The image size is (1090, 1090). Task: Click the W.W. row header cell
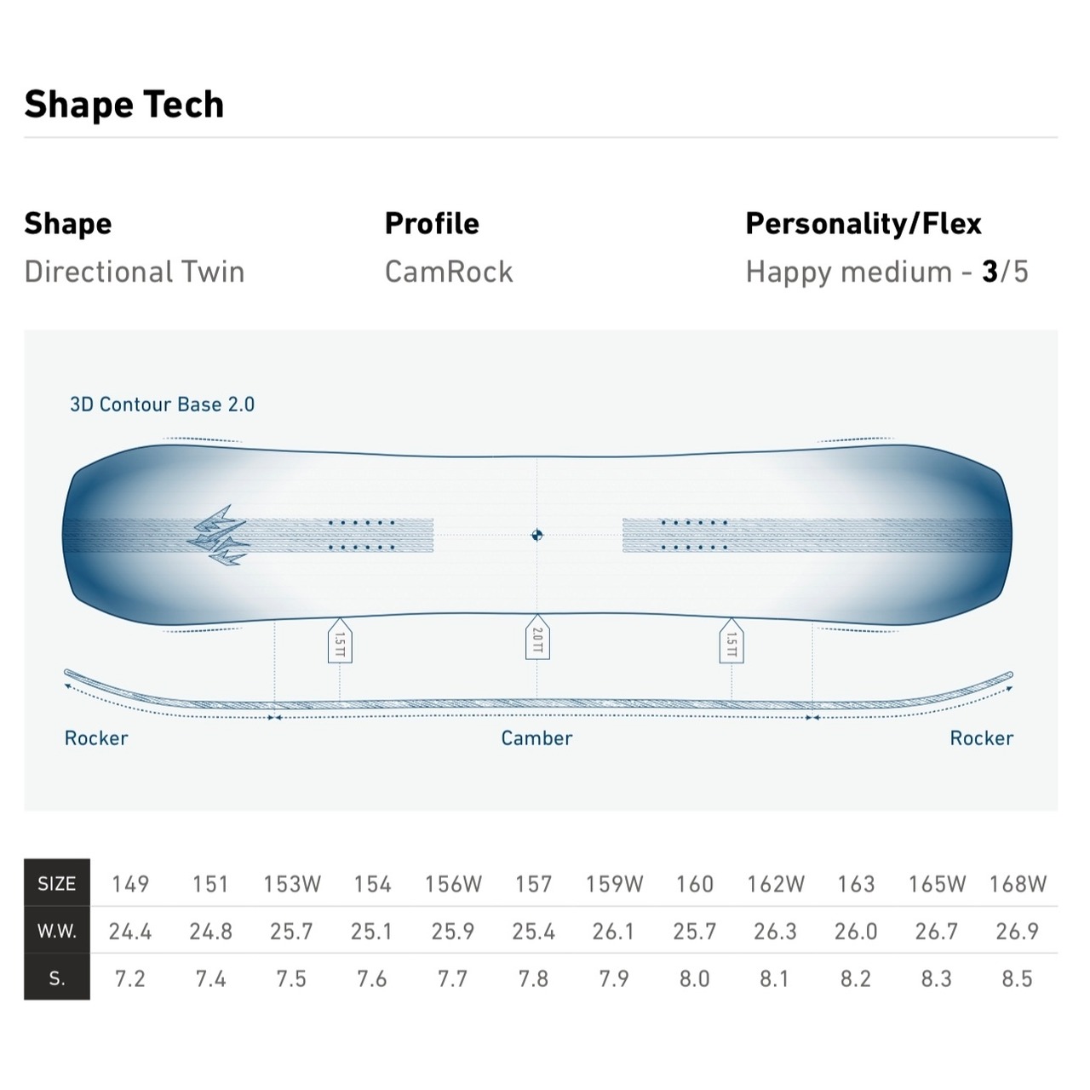tap(57, 931)
